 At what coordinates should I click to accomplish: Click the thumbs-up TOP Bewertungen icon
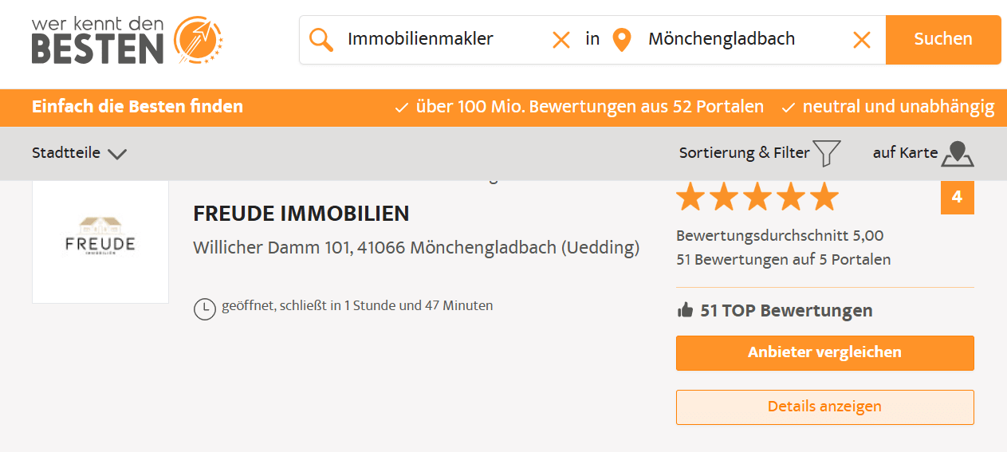685,311
